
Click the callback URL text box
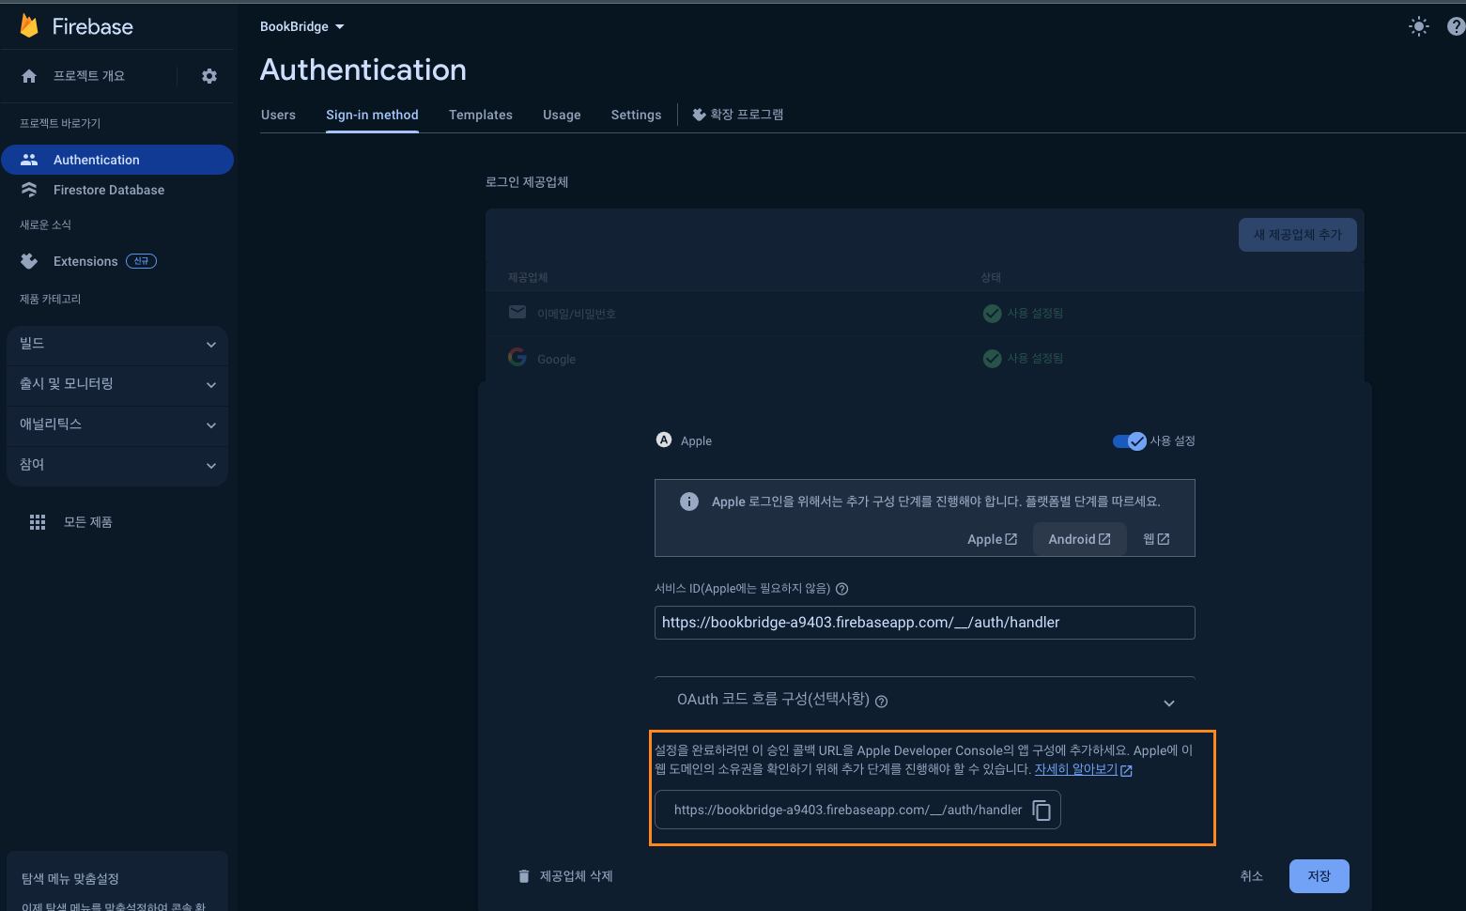857,810
